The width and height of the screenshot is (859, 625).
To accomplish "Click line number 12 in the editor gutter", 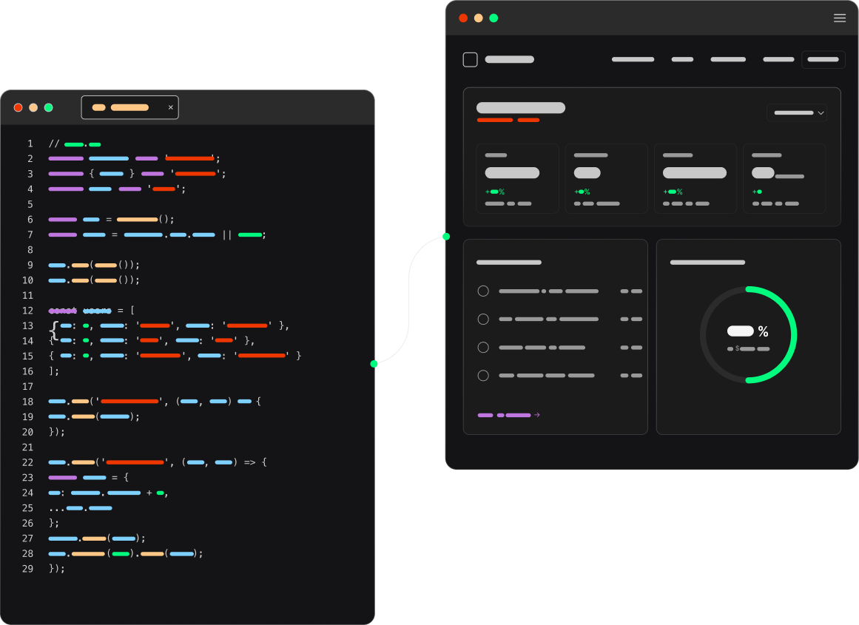I will coord(27,311).
